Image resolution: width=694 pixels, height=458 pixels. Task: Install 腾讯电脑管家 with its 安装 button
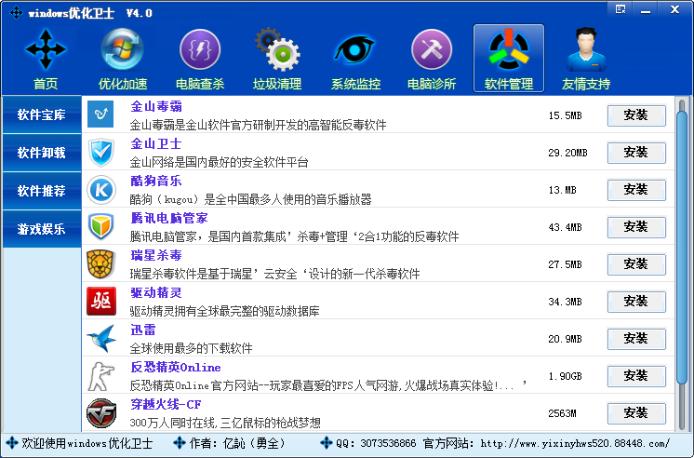[636, 227]
